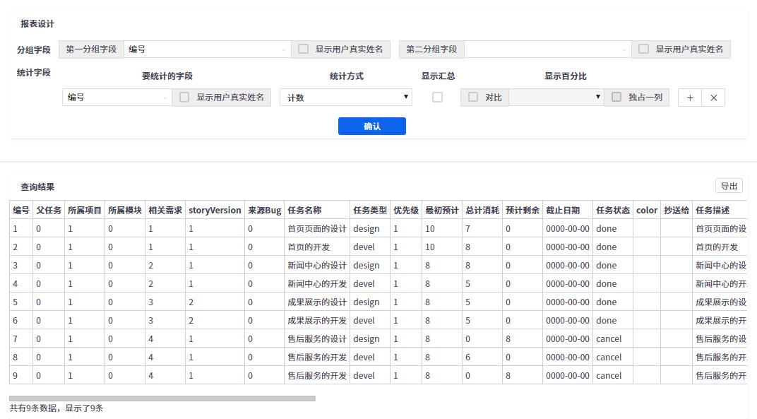Toggle the 对比 checkbox

point(473,98)
